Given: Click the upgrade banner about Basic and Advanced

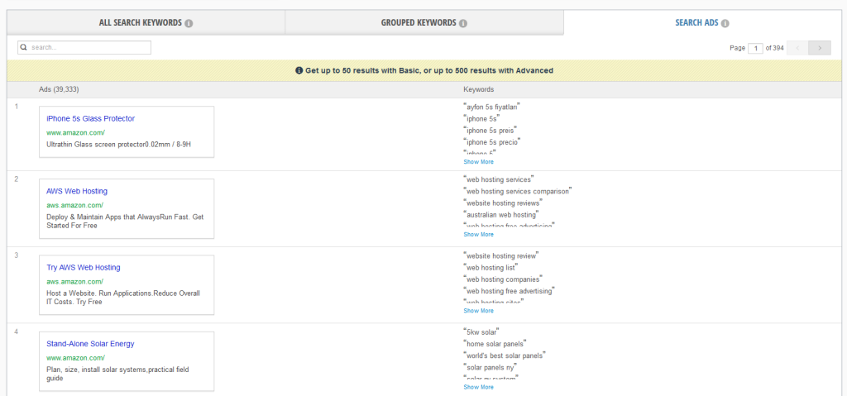Looking at the screenshot, I should (424, 71).
